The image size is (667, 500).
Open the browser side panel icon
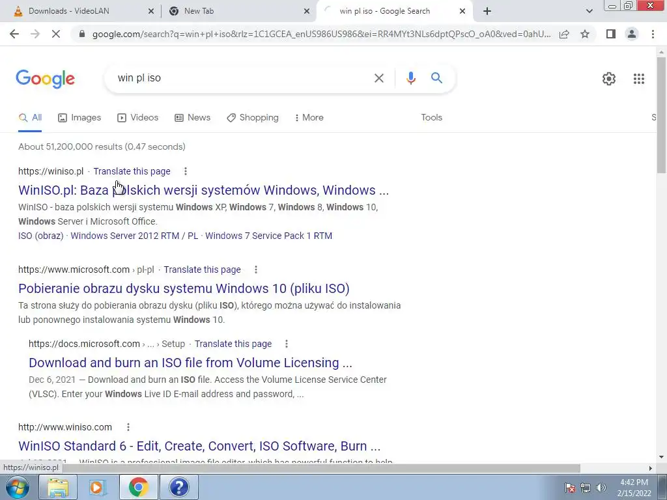(x=611, y=34)
